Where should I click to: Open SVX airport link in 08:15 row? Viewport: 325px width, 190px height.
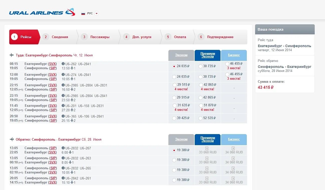point(52,64)
